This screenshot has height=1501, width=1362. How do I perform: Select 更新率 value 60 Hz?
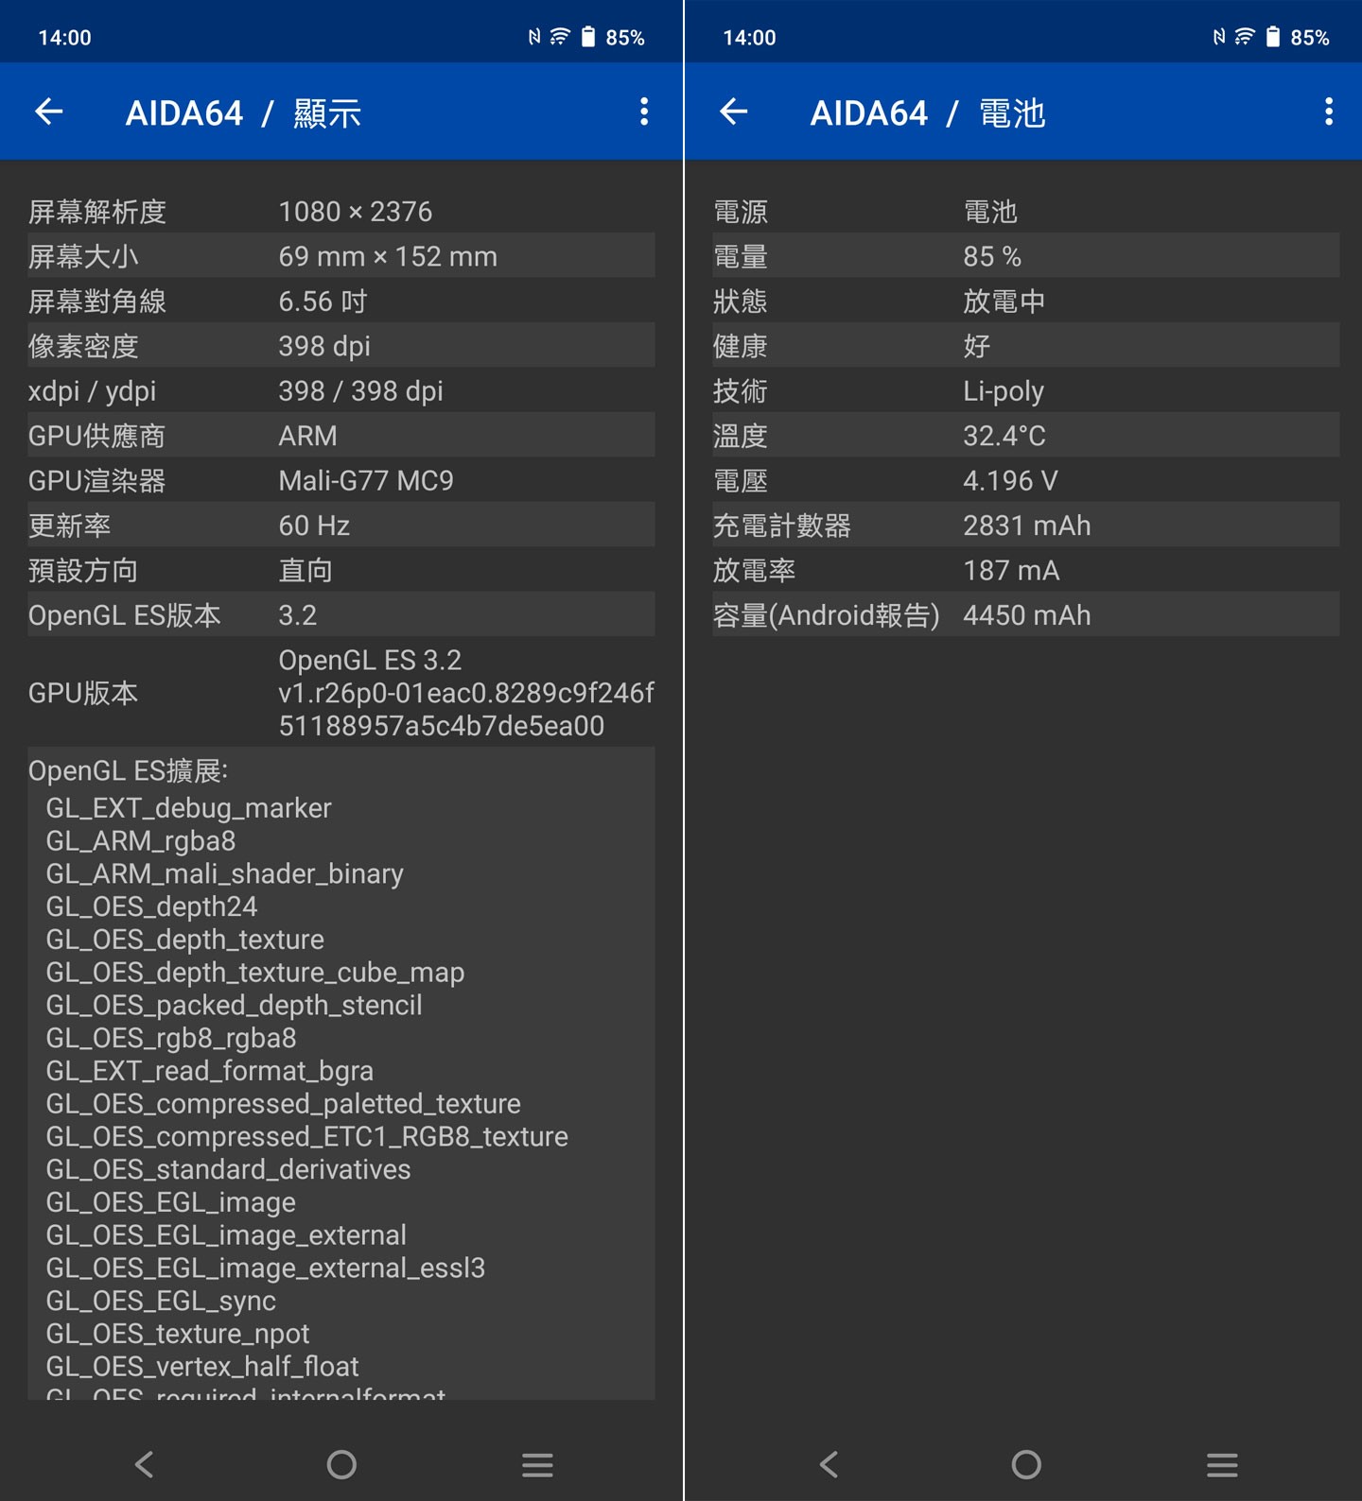[x=314, y=526]
